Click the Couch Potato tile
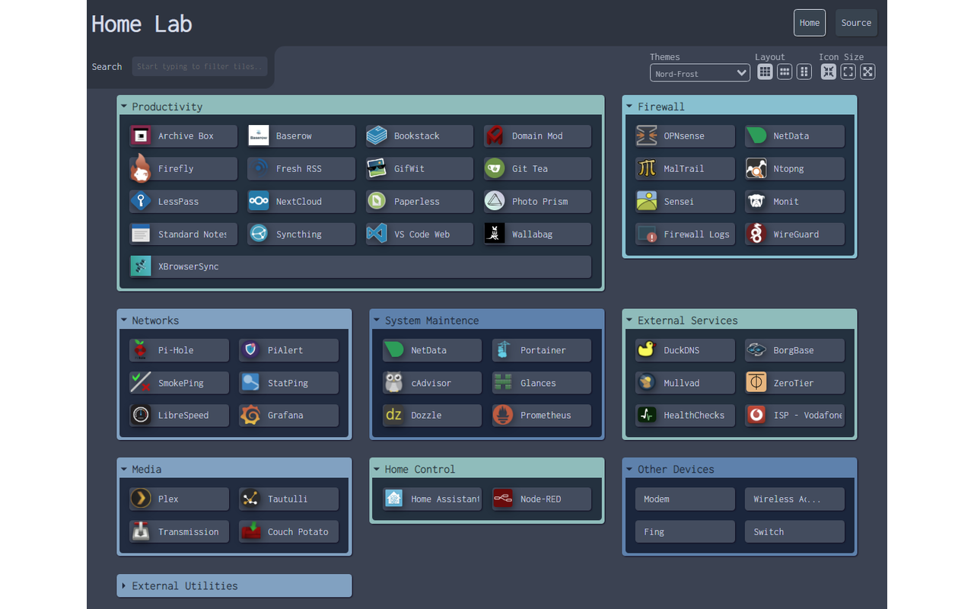 pyautogui.click(x=288, y=532)
